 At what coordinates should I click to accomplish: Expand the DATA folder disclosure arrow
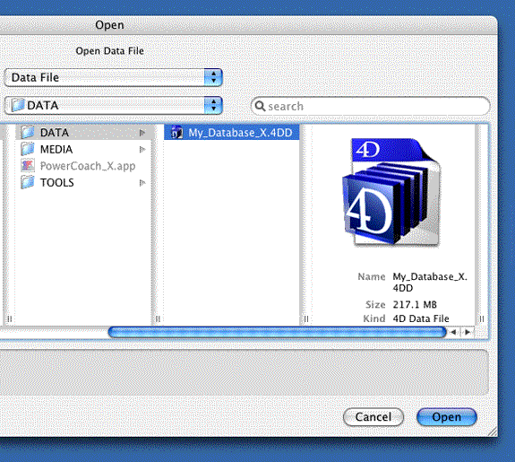pyautogui.click(x=142, y=133)
